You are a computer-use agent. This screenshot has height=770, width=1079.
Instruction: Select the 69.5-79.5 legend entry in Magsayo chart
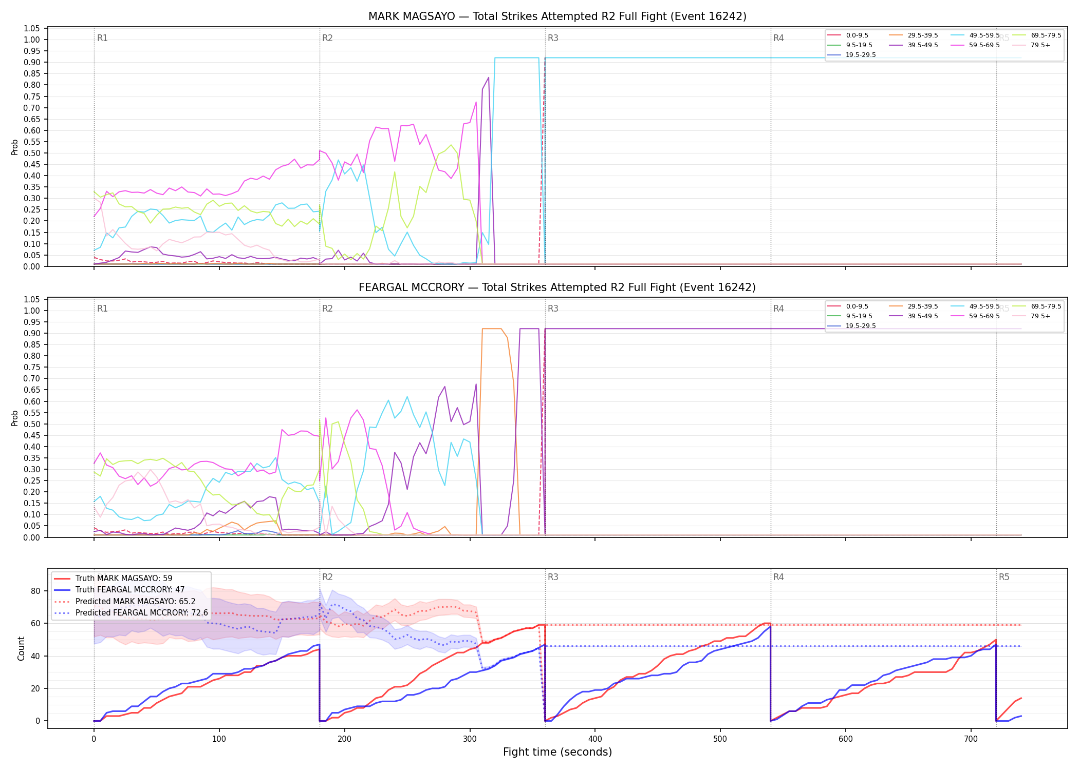tap(1037, 35)
